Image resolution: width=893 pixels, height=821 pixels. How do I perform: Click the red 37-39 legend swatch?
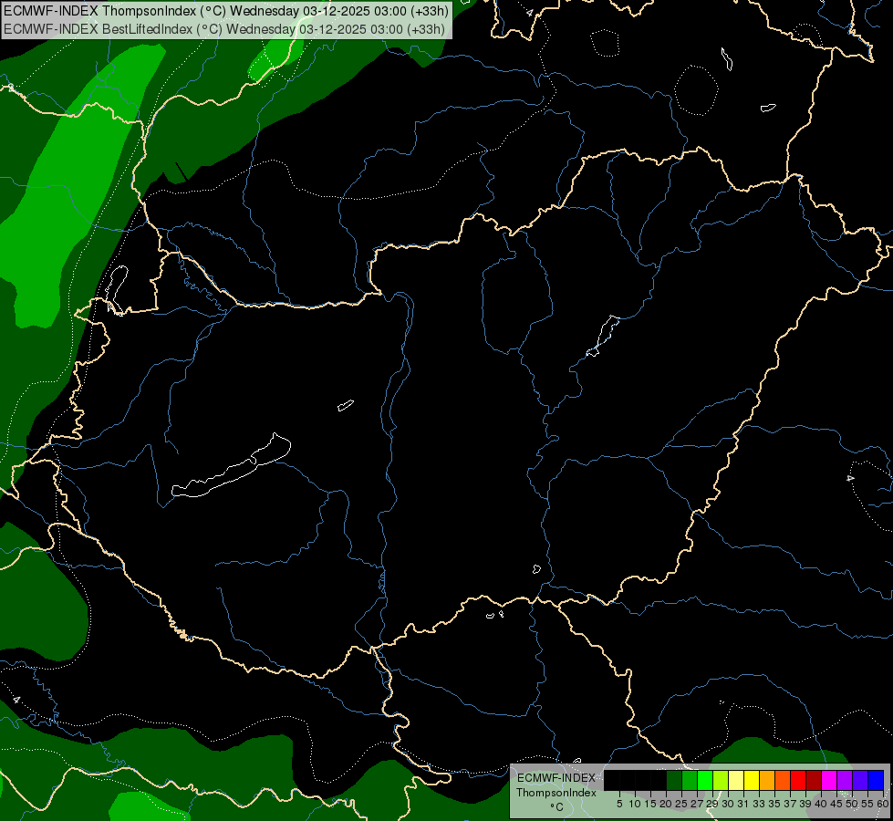pos(798,780)
